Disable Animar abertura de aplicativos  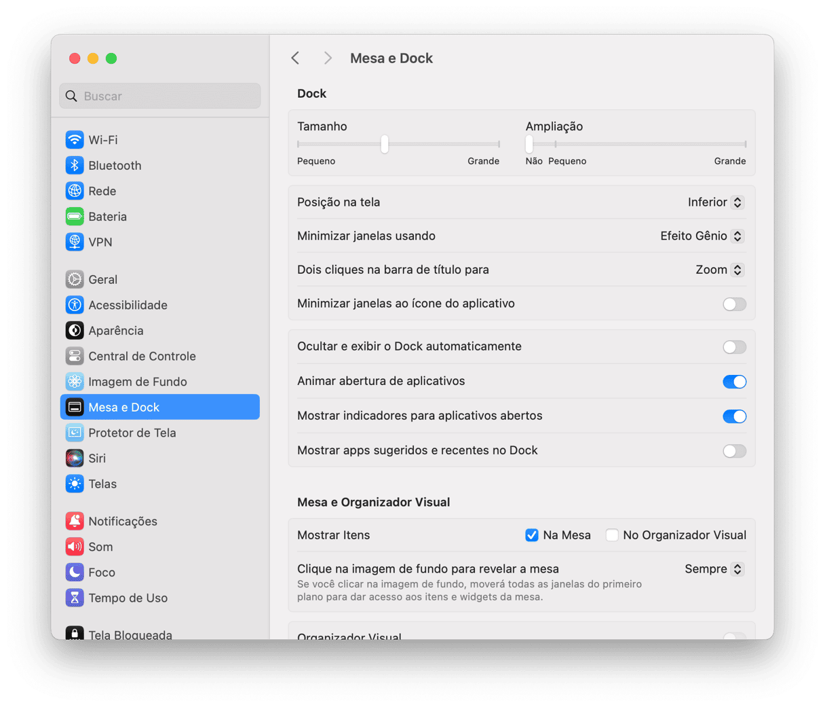pos(734,382)
